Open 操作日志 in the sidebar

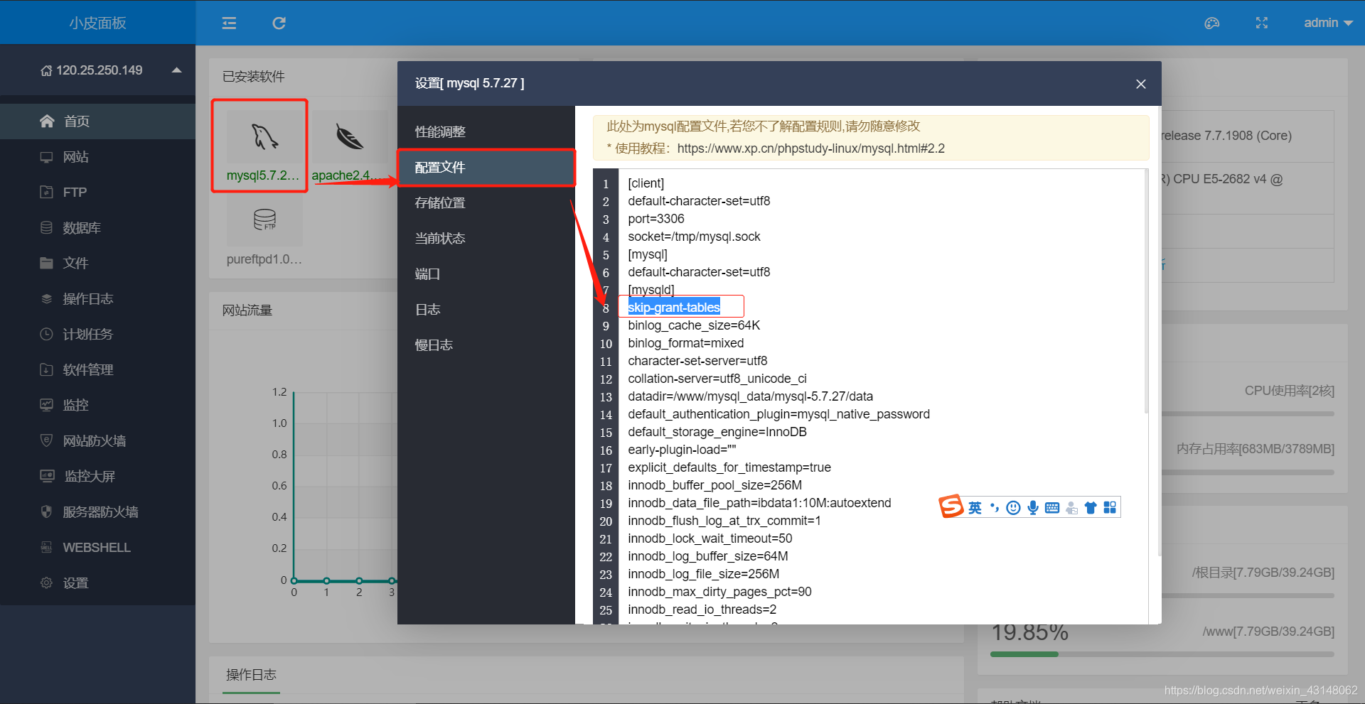pyautogui.click(x=97, y=299)
